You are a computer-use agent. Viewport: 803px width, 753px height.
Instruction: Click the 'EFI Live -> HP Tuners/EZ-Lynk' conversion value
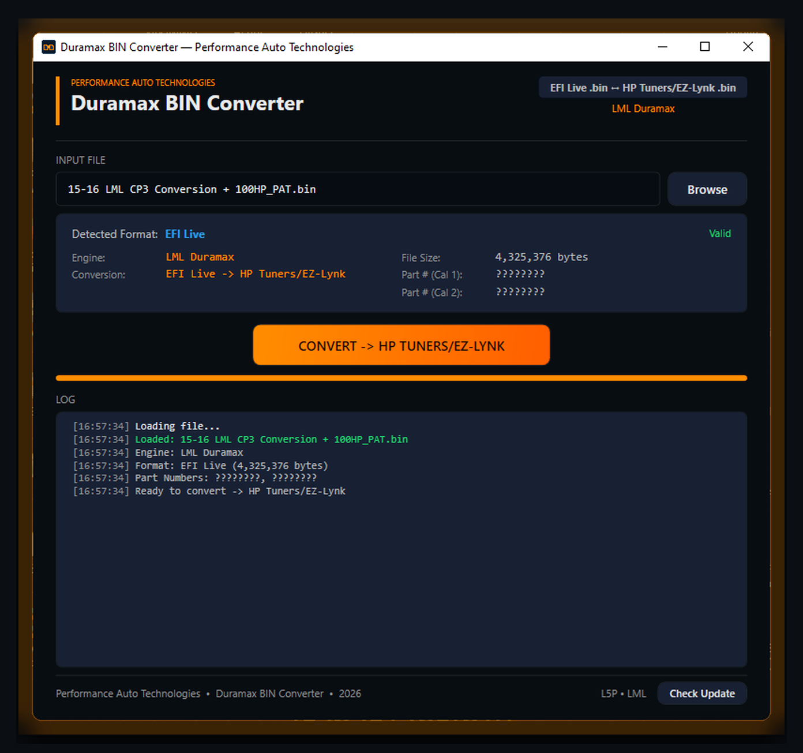click(256, 274)
